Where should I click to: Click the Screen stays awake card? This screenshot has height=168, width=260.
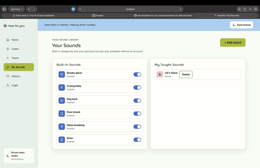(x=19, y=155)
